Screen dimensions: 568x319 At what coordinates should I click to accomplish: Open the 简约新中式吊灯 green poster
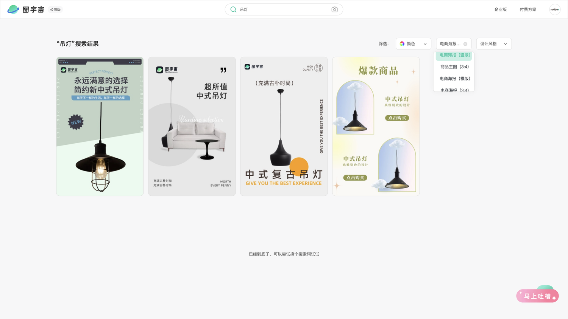tap(100, 126)
